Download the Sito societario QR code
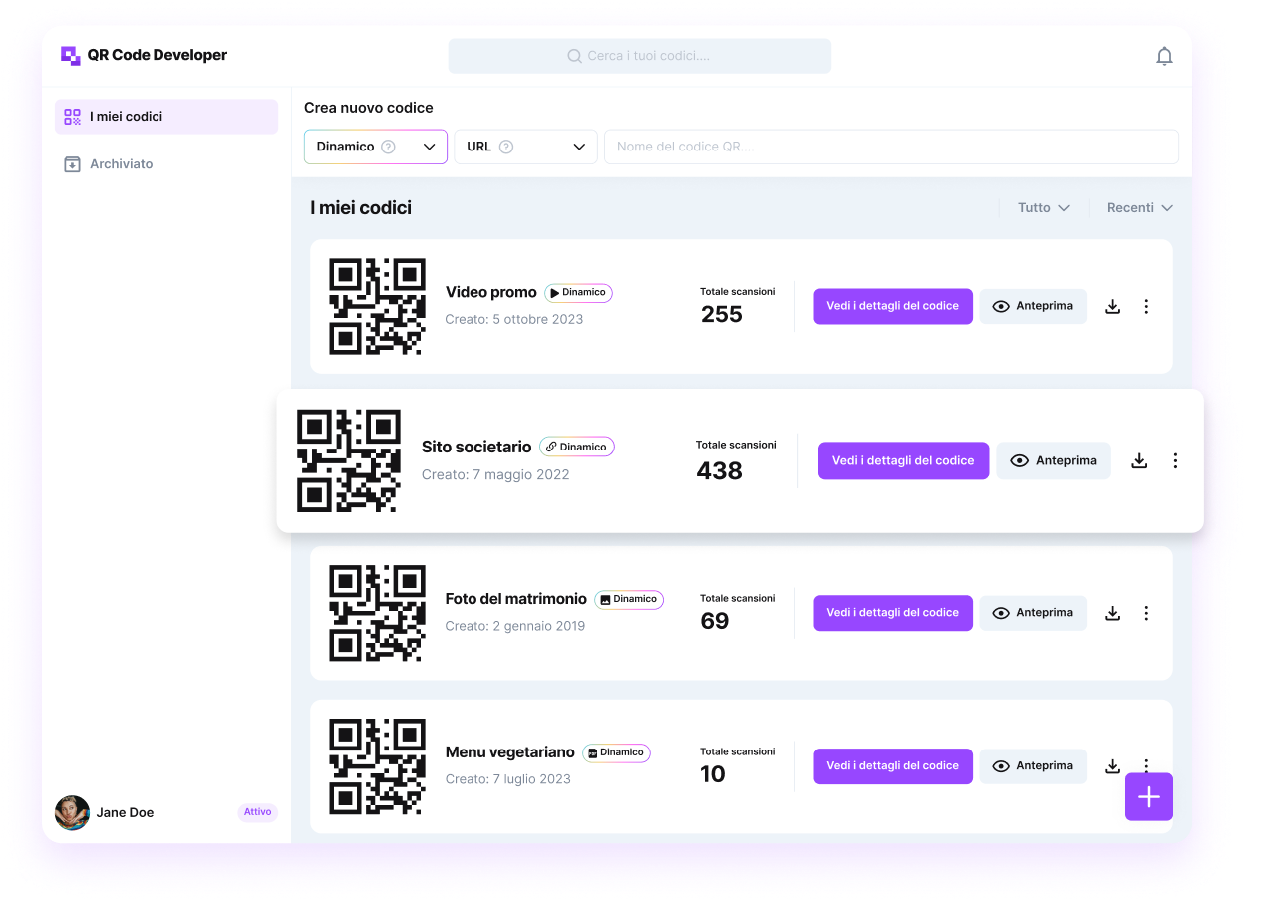This screenshot has height=900, width=1262. coord(1139,460)
